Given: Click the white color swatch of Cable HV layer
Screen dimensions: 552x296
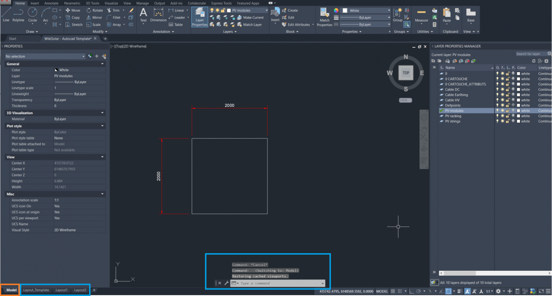Looking at the screenshot, I should (518, 100).
